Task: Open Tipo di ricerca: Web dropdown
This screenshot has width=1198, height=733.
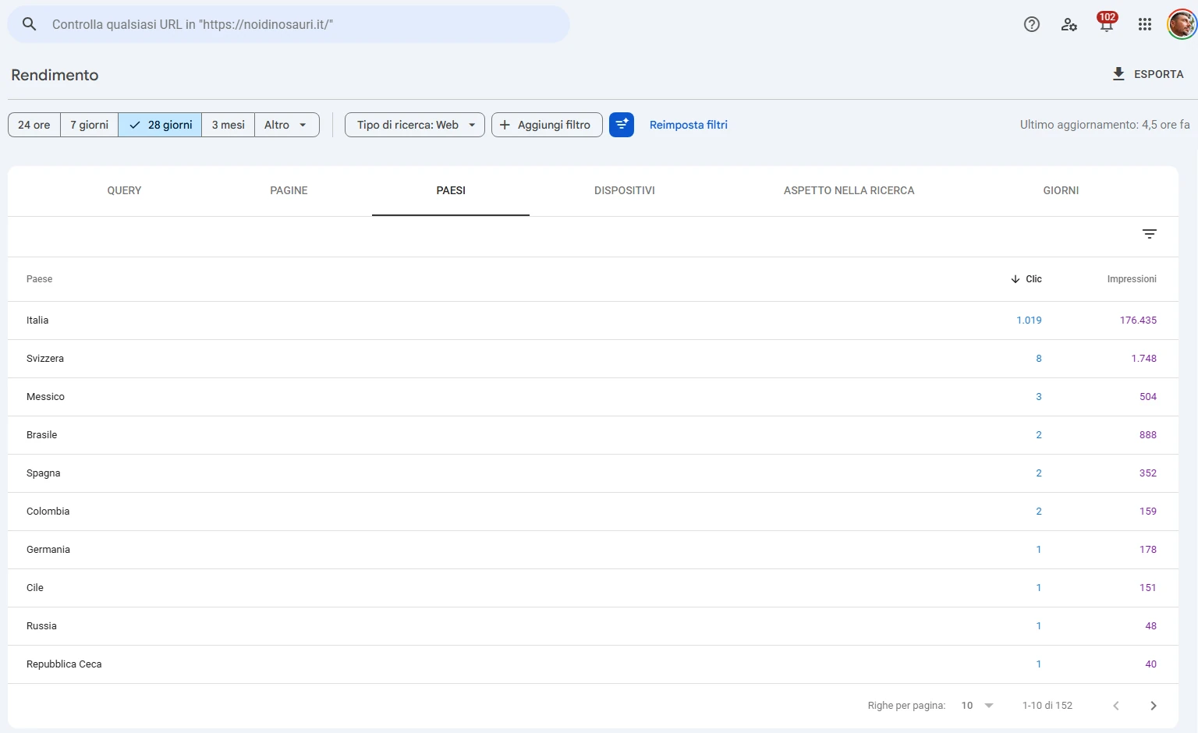Action: click(415, 125)
